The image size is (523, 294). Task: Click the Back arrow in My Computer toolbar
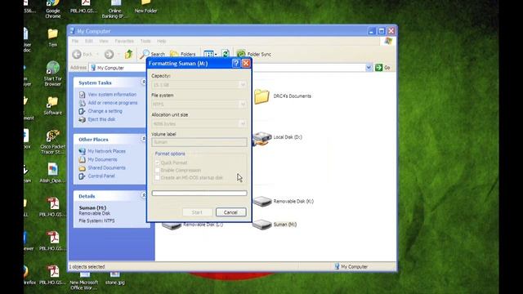[x=77, y=54]
